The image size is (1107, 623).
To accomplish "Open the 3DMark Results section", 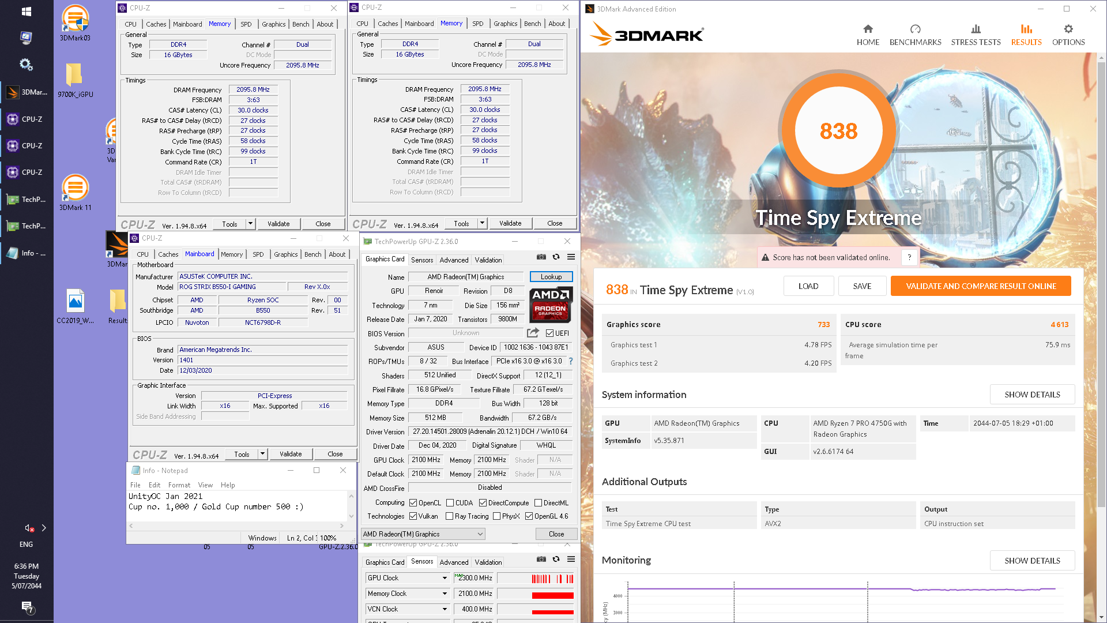I will click(1026, 35).
